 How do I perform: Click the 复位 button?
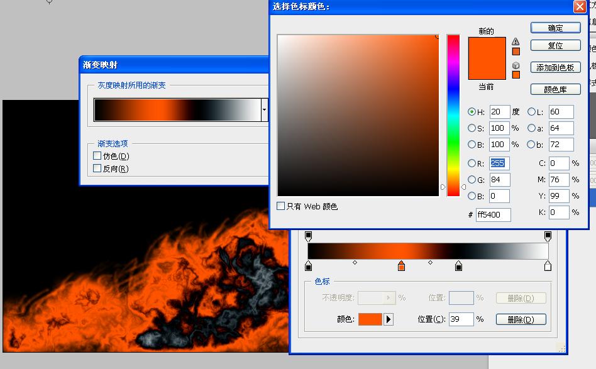pos(555,45)
